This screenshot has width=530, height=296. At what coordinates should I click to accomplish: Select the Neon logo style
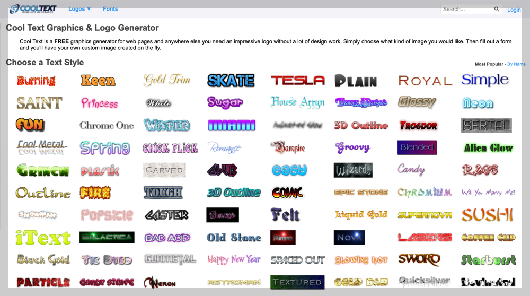point(478,103)
